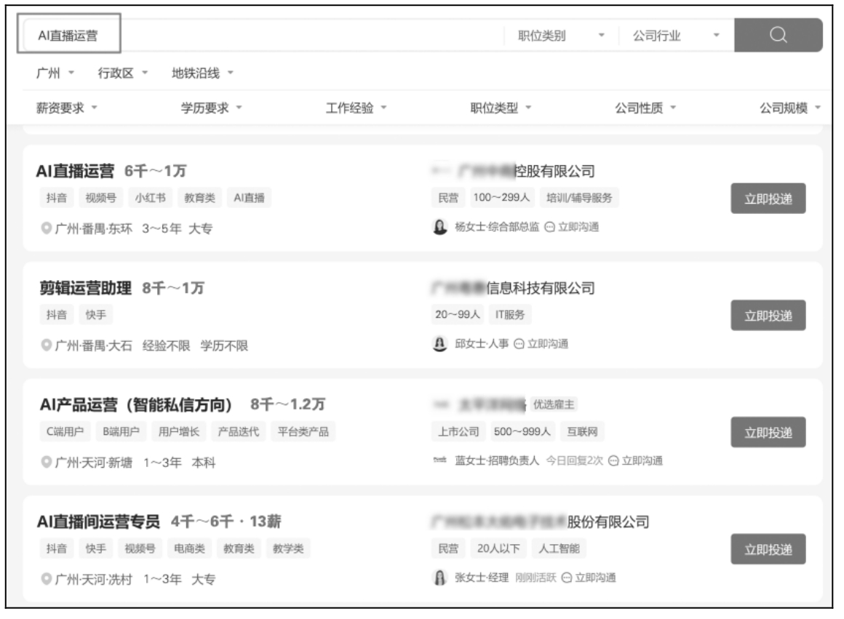844x619 pixels.
Task: Open the 工作经验 filter dropdown
Action: (x=355, y=108)
